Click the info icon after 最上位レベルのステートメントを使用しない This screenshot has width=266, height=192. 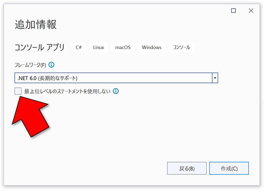tap(116, 91)
